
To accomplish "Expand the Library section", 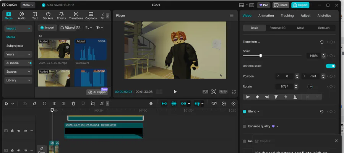I will coord(18,80).
